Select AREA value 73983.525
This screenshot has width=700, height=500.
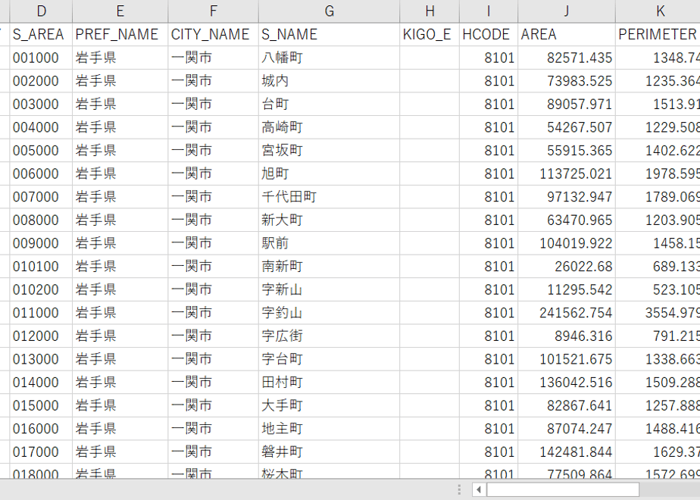pyautogui.click(x=567, y=81)
